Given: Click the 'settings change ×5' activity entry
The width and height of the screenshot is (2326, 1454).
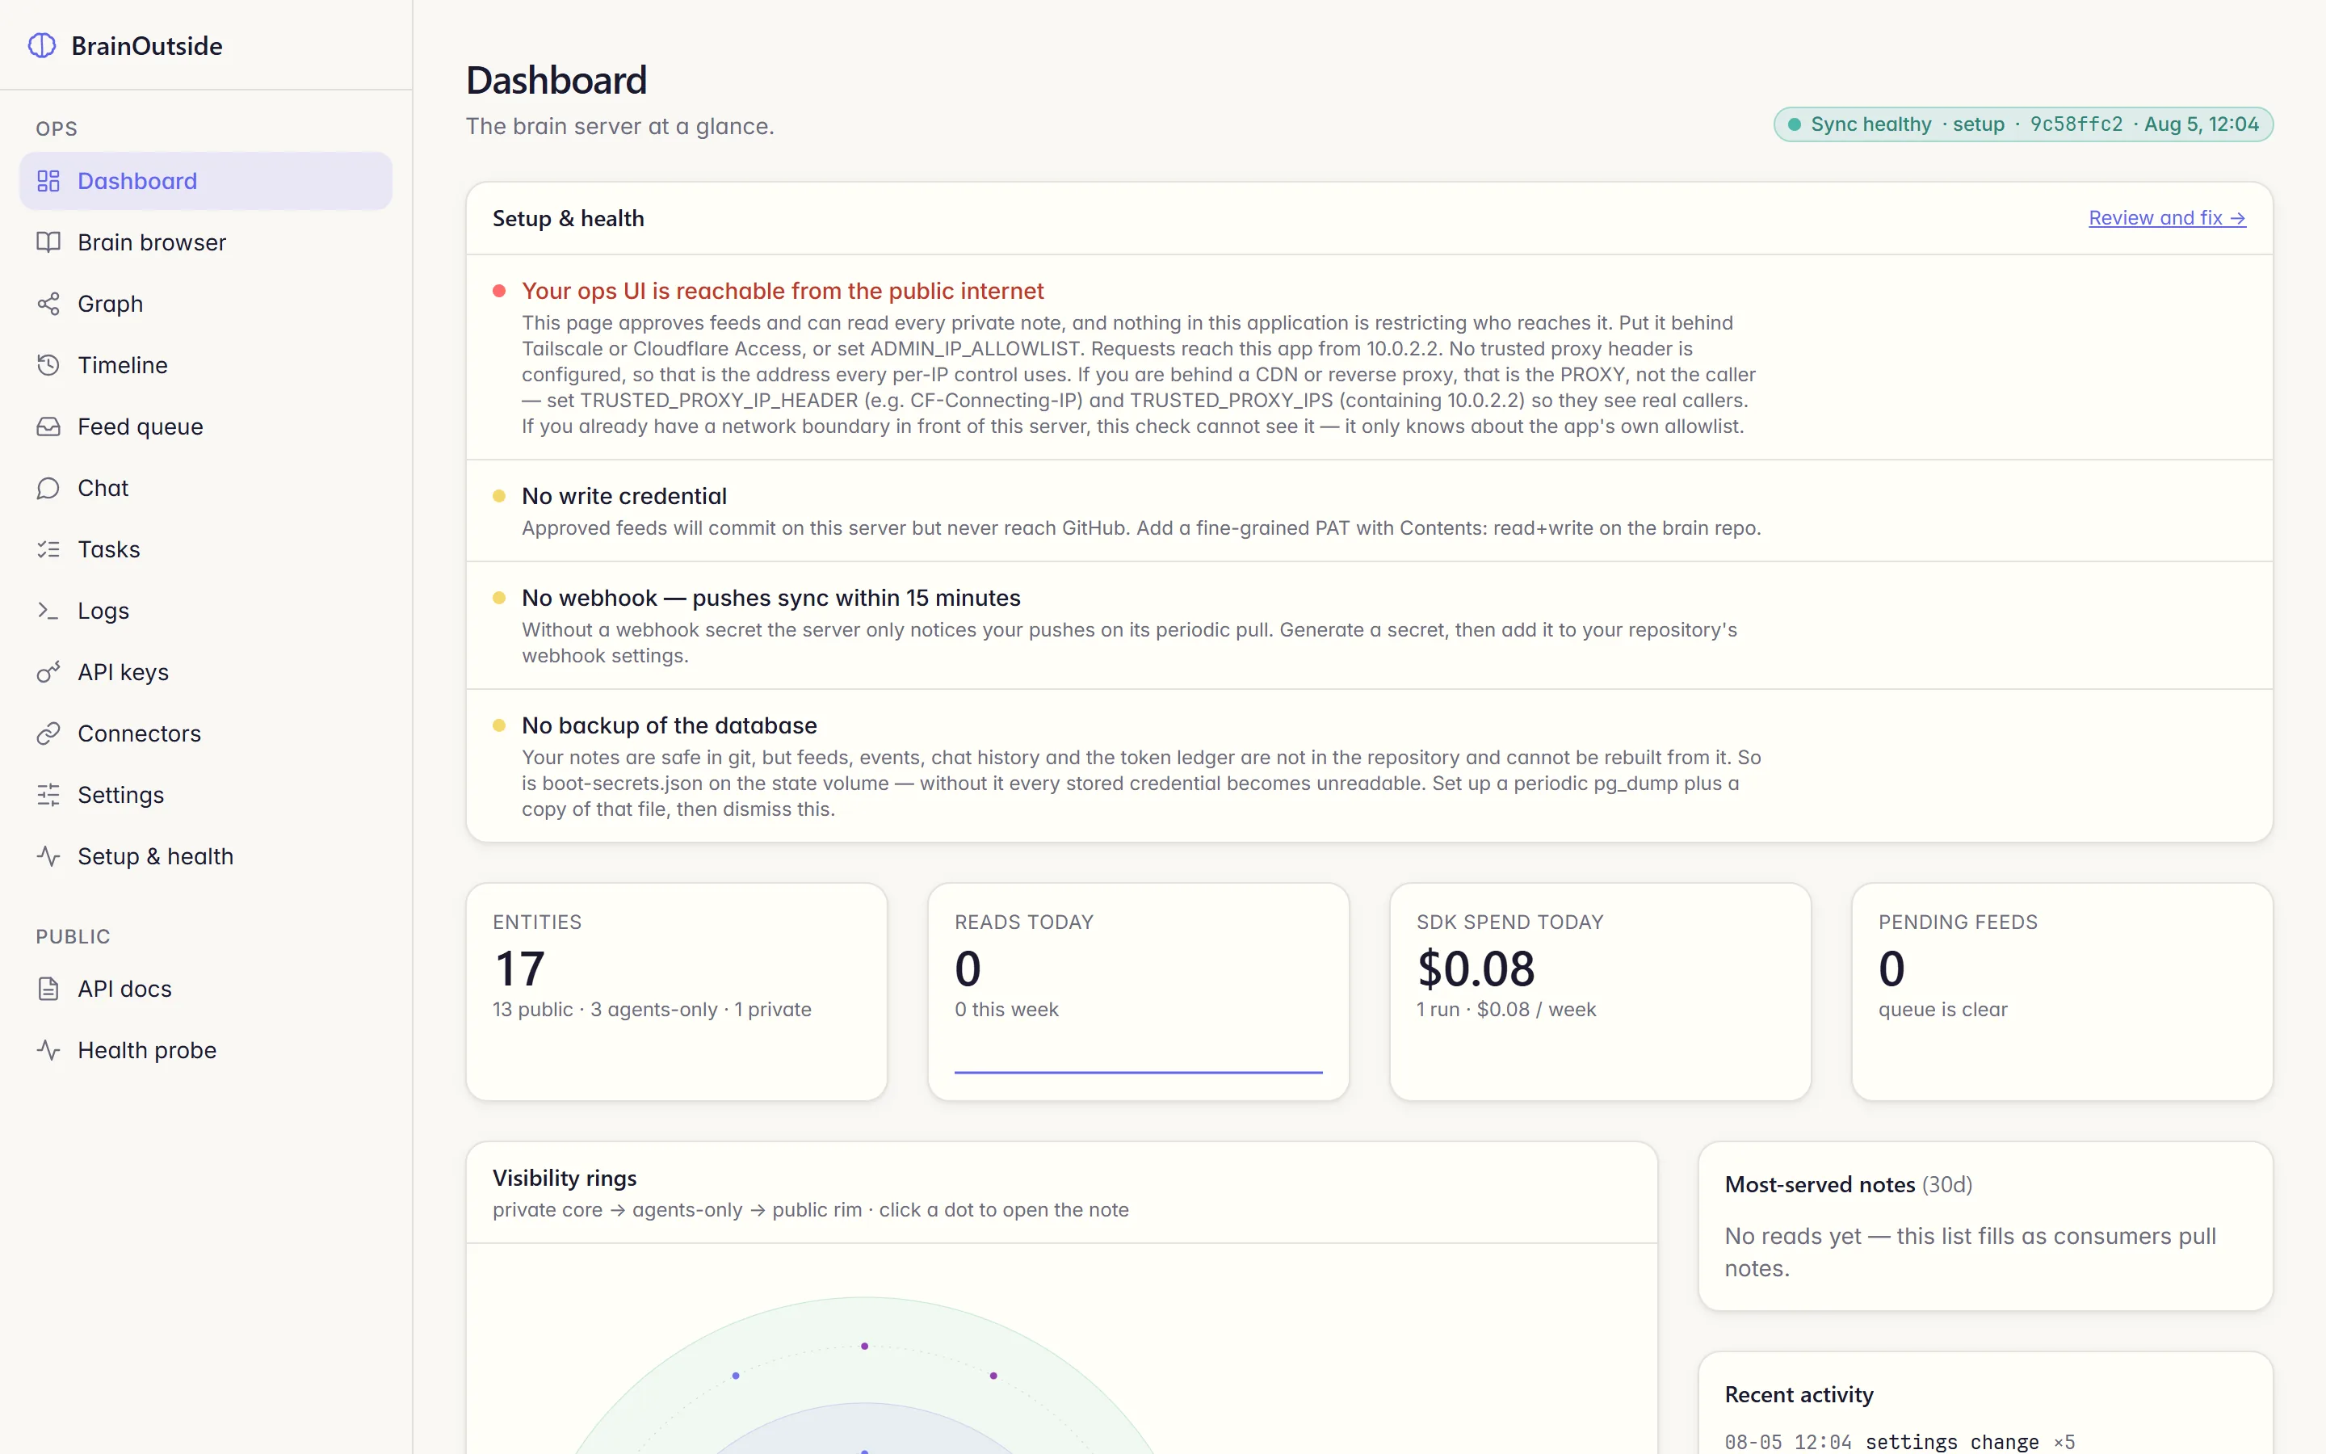Looking at the screenshot, I should (1900, 1442).
